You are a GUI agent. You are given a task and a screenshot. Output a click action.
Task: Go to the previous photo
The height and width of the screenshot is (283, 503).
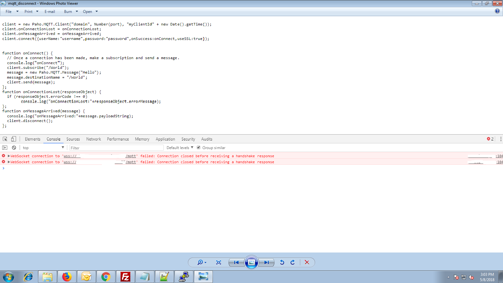[236, 262]
